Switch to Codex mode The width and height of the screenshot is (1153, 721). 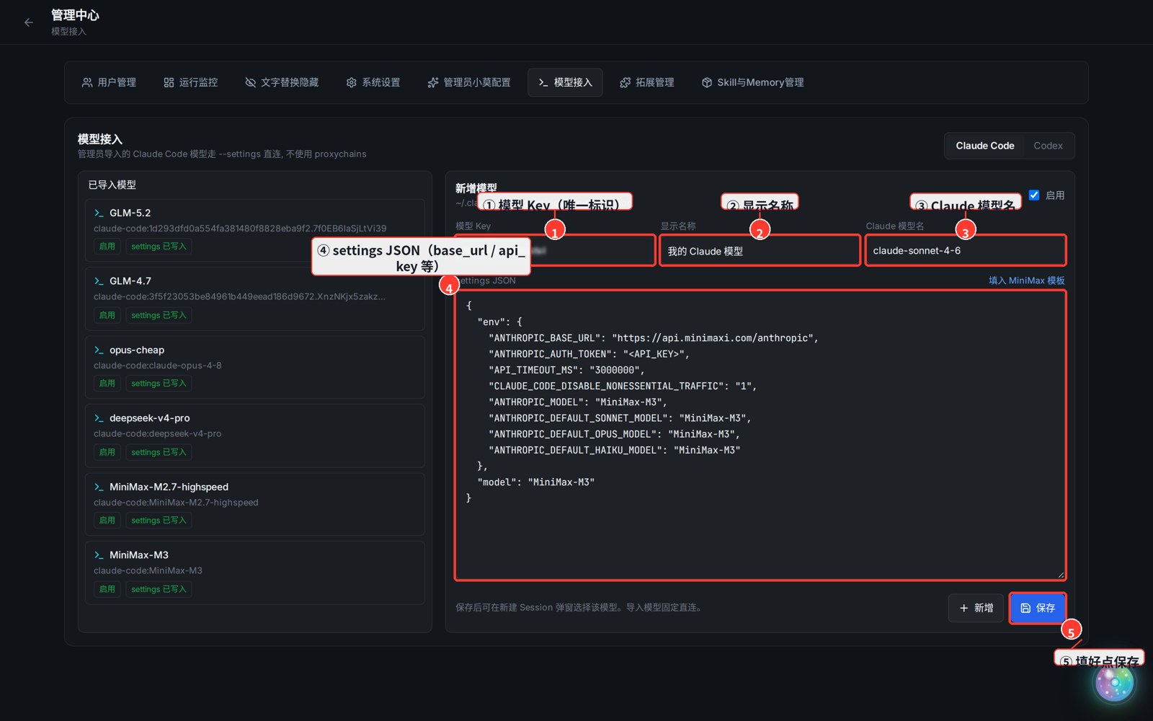pyautogui.click(x=1048, y=146)
